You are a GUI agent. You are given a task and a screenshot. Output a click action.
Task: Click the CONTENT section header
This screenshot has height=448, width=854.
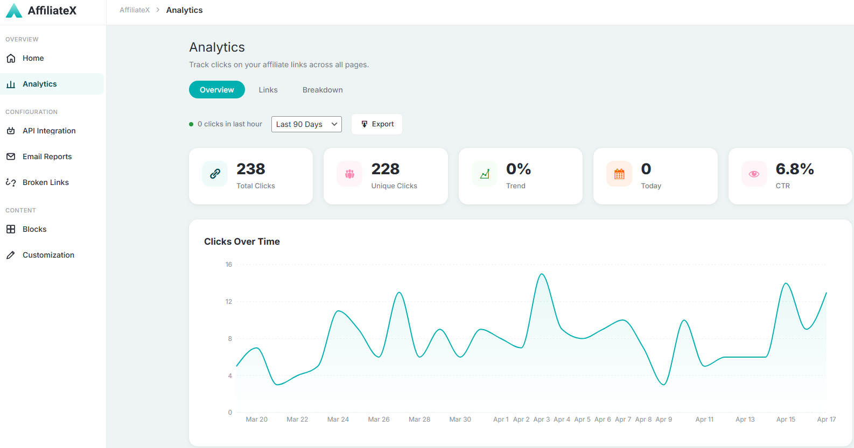(x=20, y=210)
